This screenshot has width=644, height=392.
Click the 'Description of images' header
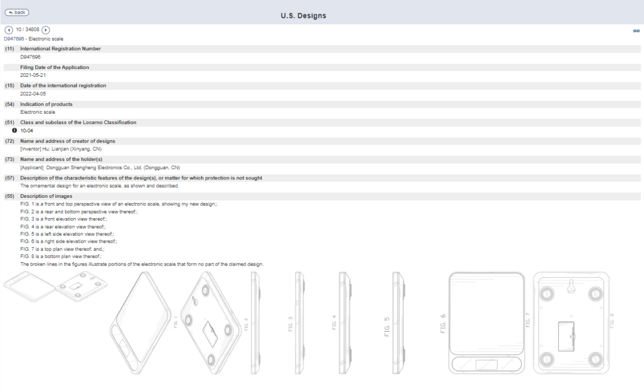tap(46, 196)
